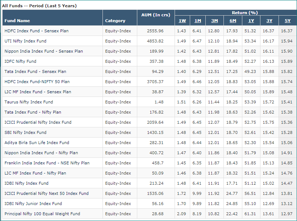297x221 pixels.
Task: Select Nippon India Index Fund - Sensex Plan
Action: [x=44, y=51]
